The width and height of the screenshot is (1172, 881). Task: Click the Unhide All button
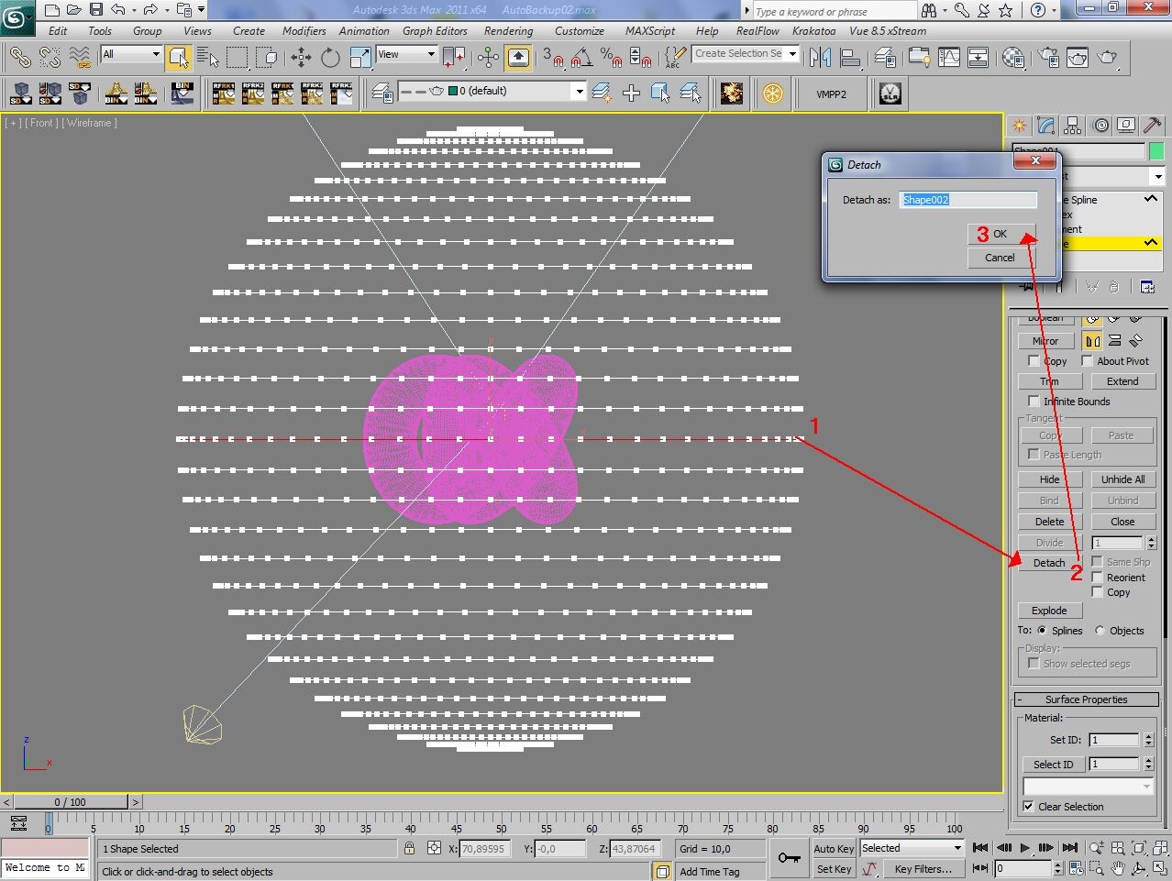(x=1123, y=479)
